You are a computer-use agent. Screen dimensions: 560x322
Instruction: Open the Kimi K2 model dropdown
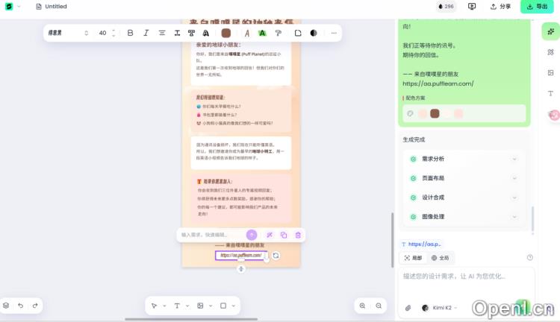click(440, 308)
